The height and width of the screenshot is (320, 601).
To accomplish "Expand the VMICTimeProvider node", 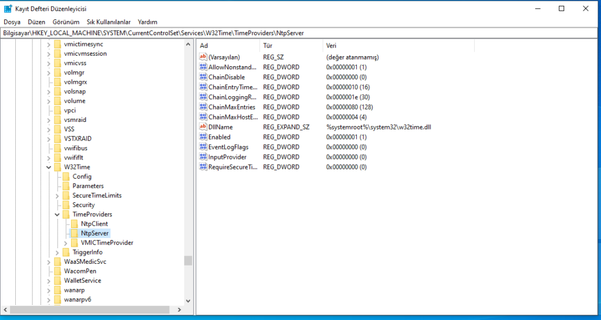I will pyautogui.click(x=66, y=243).
